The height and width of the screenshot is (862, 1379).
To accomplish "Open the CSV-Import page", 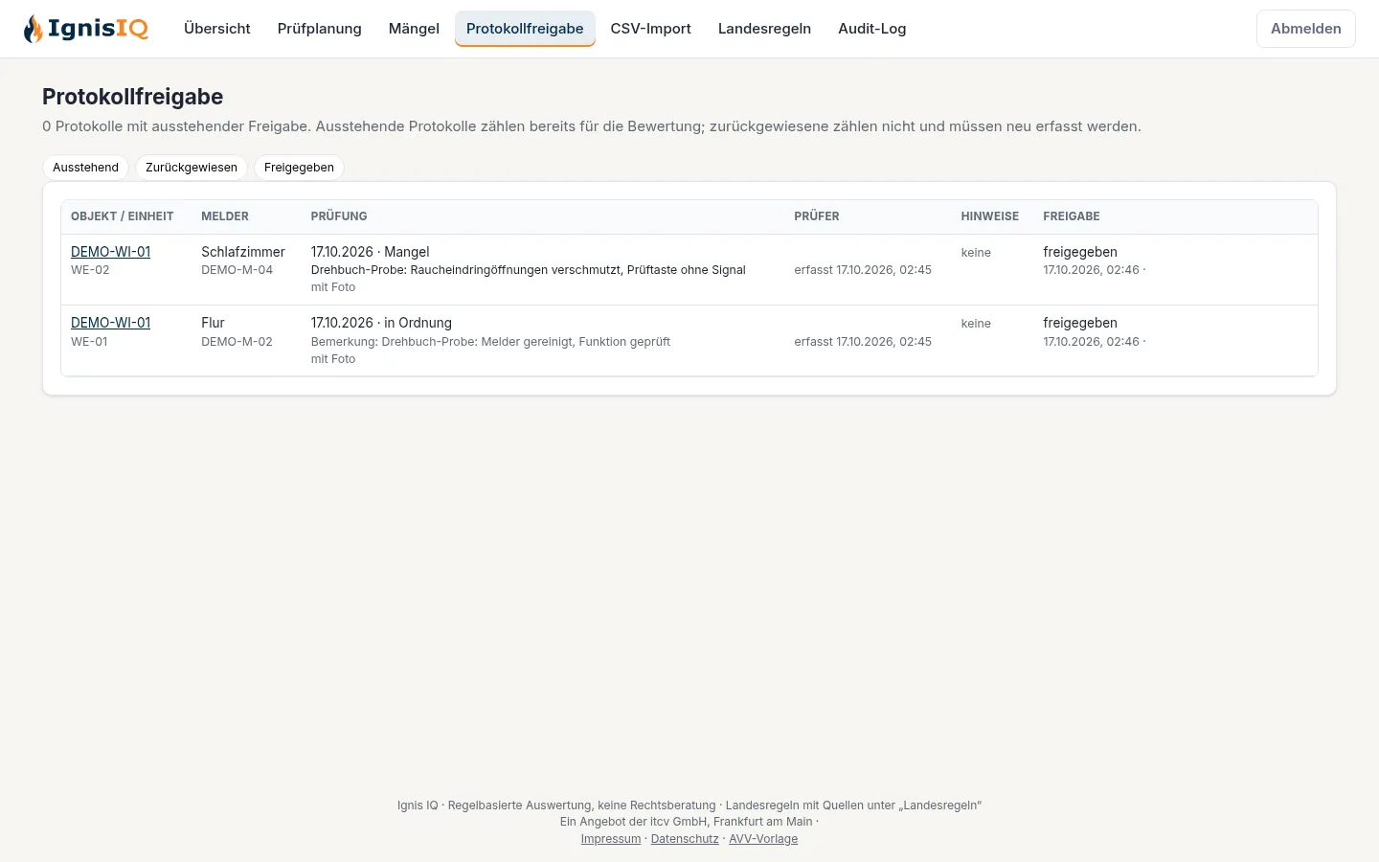I will point(651,29).
